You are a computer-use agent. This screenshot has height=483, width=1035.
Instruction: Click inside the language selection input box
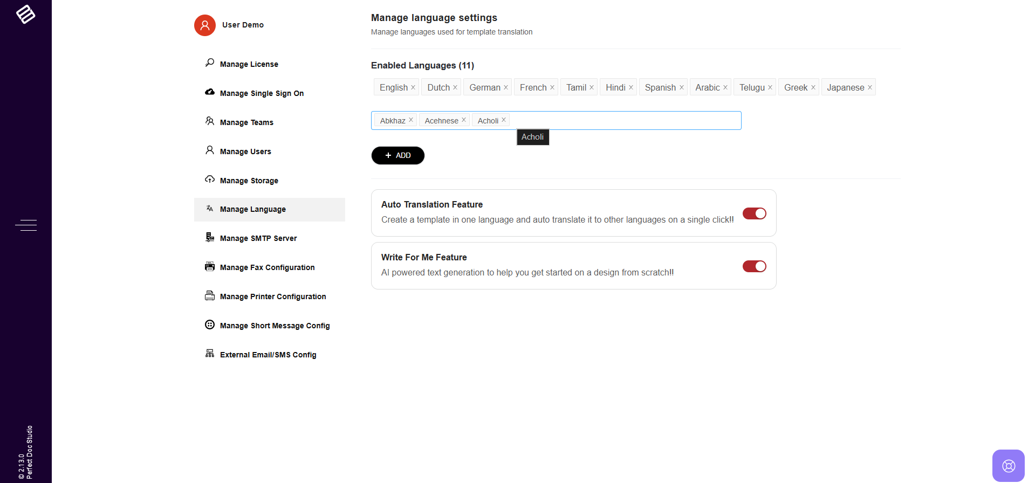coord(620,121)
